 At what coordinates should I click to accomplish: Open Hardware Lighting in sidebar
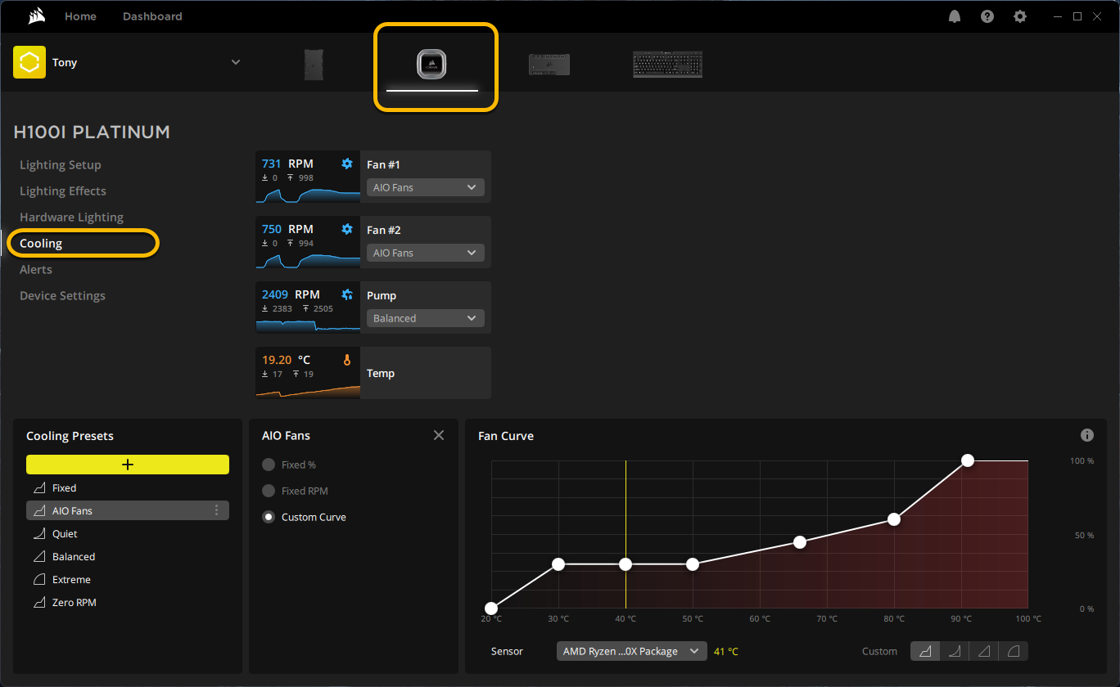[x=72, y=217]
